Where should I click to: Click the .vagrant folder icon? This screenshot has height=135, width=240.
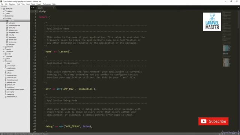pos(6,11)
